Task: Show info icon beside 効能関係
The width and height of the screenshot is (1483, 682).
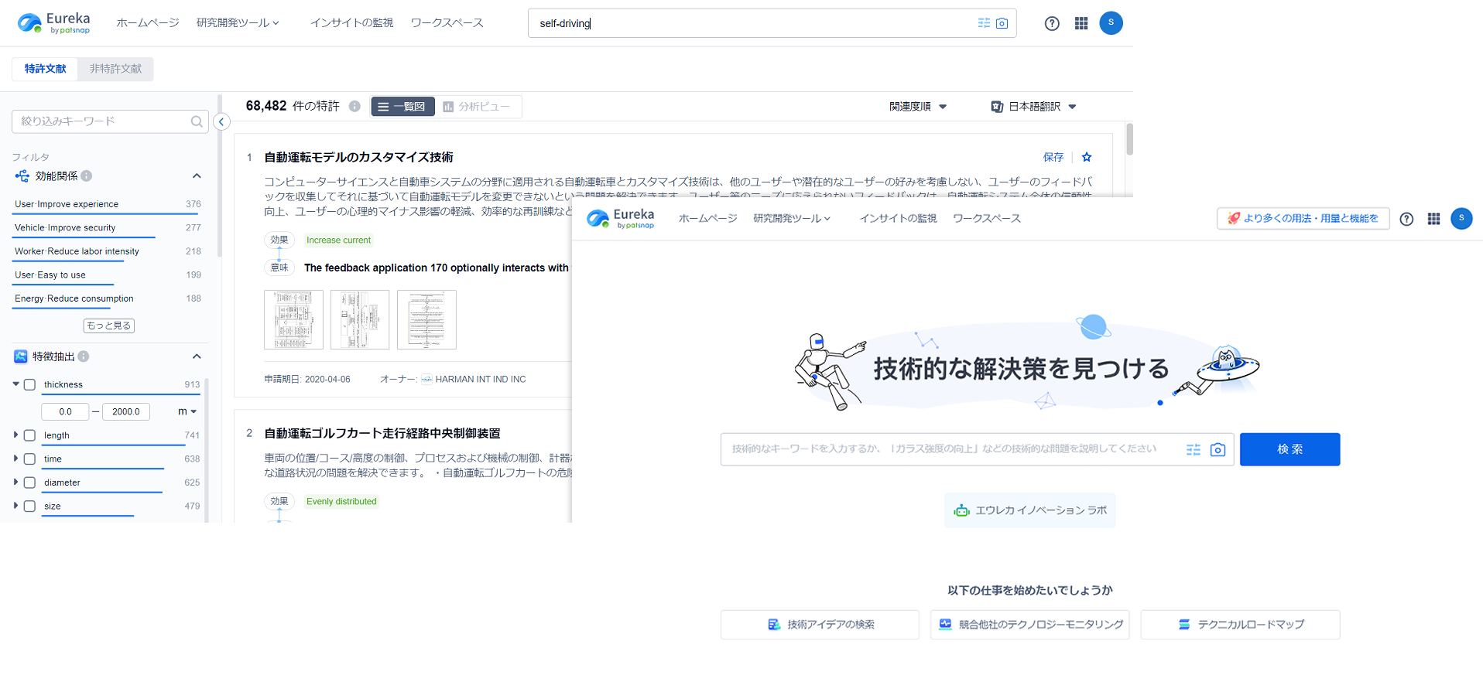Action: click(87, 176)
